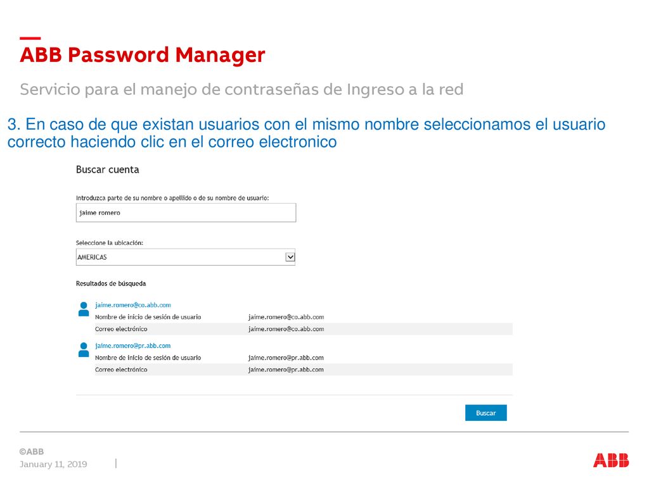Viewport: 649px width, 486px height.
Task: Click the subtitle about contraseñas de Ingreso
Action: 241,89
